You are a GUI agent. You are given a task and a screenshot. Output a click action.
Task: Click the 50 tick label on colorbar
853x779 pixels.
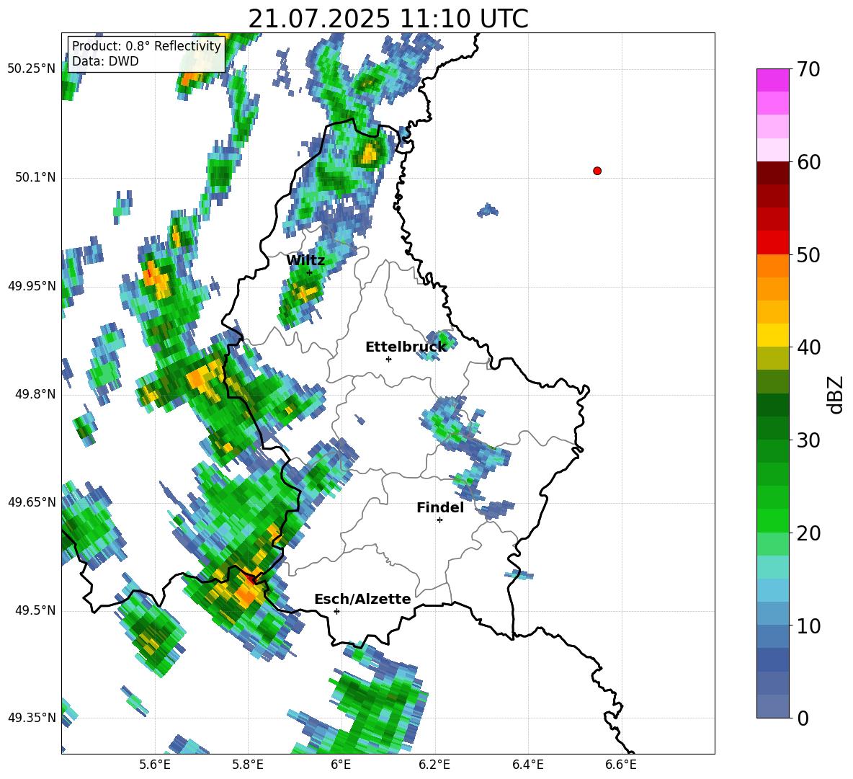[x=808, y=254]
